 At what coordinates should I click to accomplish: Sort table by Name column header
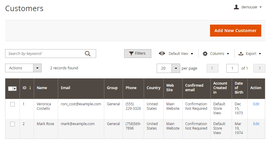click(42, 88)
